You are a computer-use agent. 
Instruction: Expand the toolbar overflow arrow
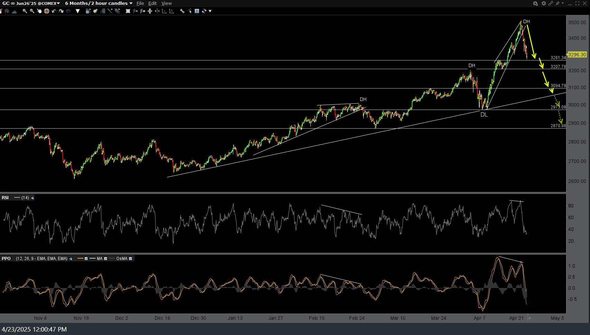pos(210,11)
